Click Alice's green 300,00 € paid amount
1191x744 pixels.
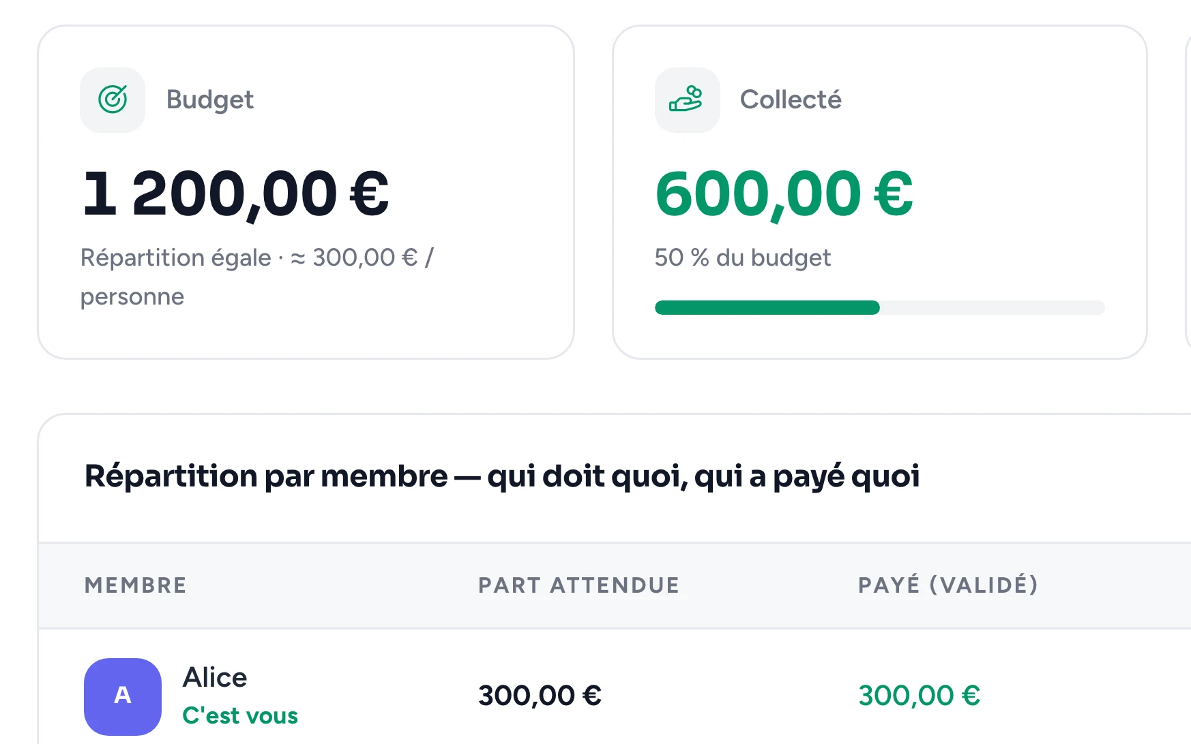(919, 696)
